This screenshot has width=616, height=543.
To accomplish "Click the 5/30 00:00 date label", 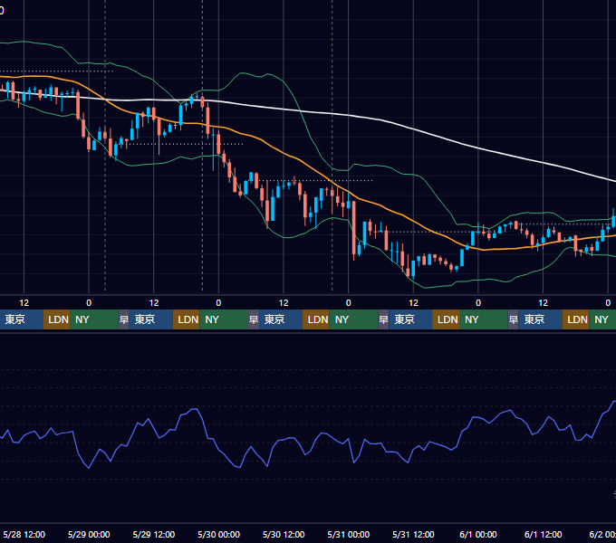I will point(218,534).
